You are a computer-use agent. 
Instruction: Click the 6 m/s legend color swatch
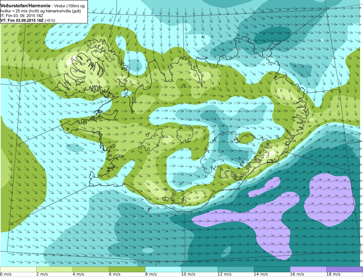[x=127, y=269]
